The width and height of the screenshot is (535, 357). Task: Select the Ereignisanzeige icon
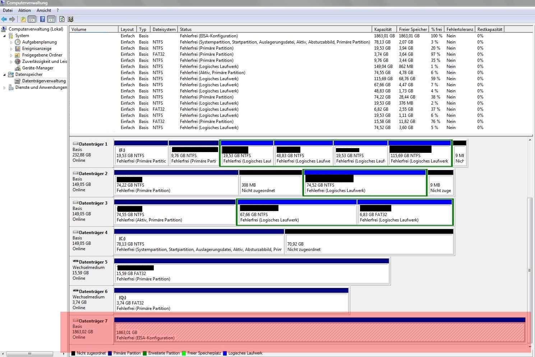click(x=18, y=49)
